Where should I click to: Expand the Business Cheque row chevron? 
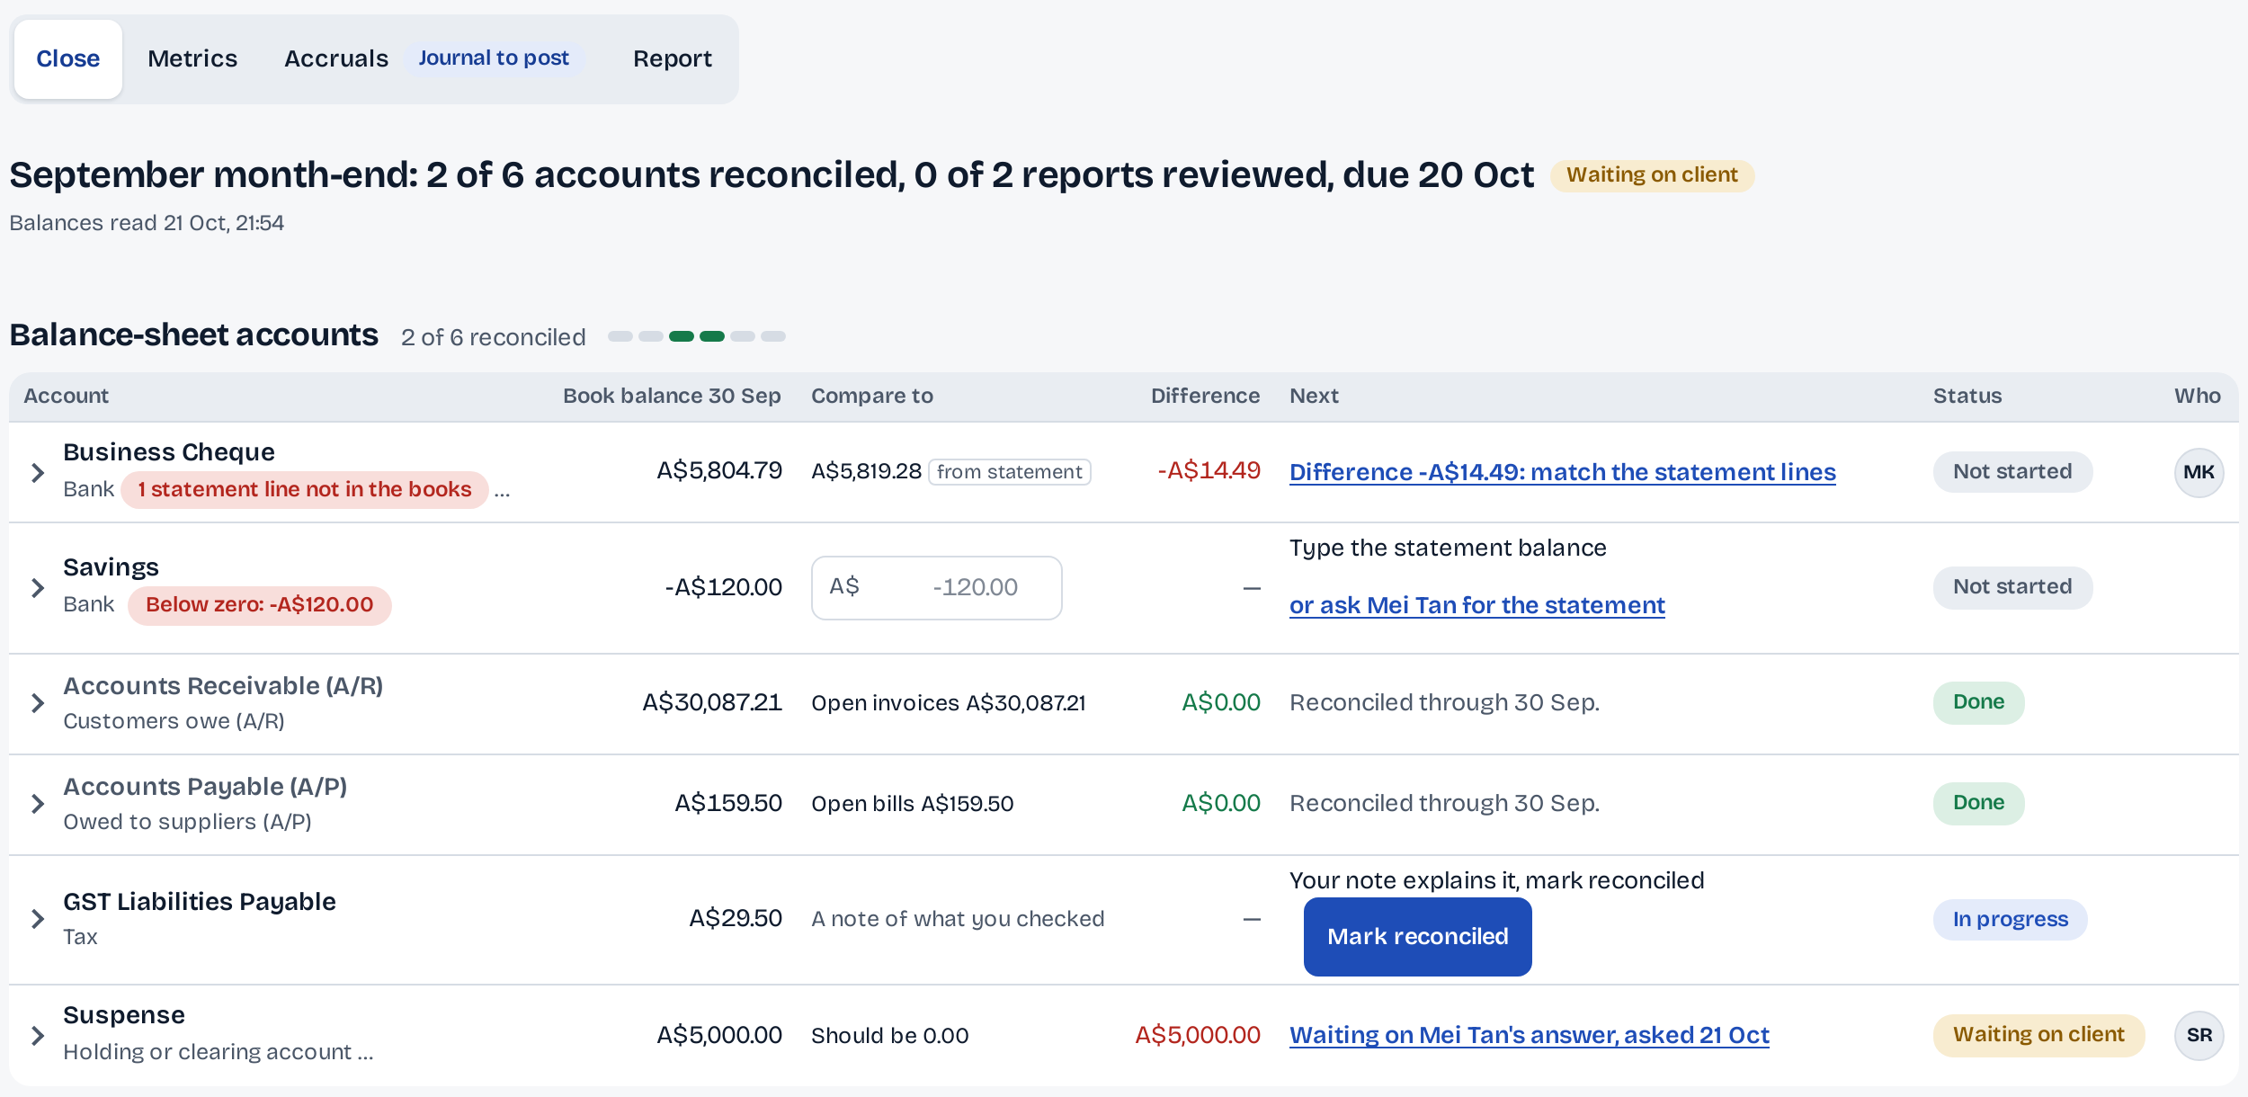pyautogui.click(x=38, y=473)
